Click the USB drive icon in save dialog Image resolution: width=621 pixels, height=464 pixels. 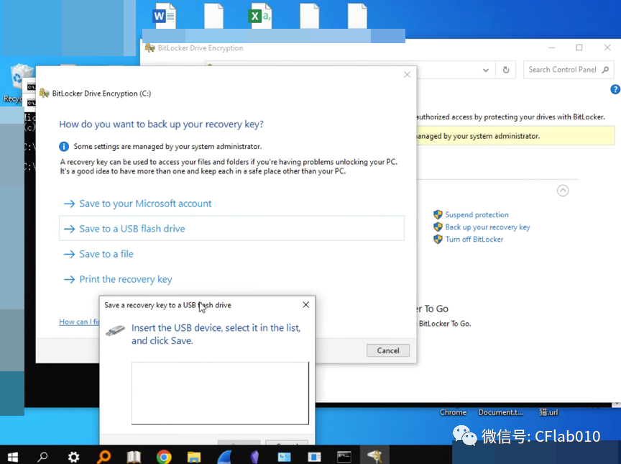pyautogui.click(x=115, y=330)
